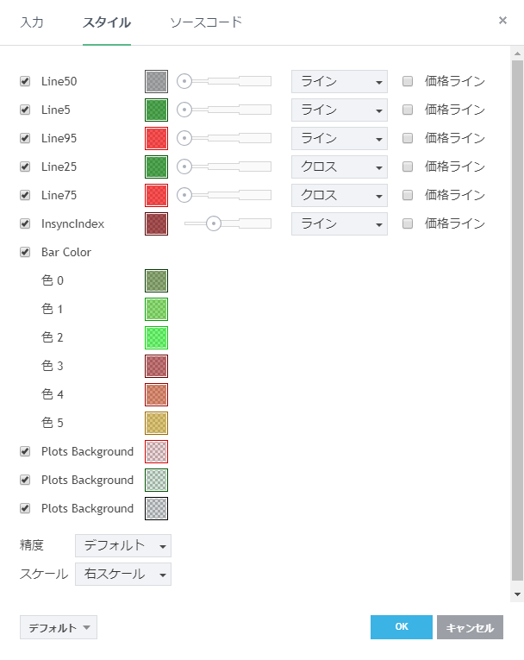Switch to the 入力 tab
The image size is (524, 660).
32,22
